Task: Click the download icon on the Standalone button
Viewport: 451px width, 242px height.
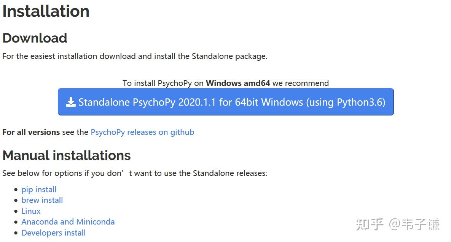Action: [71, 102]
